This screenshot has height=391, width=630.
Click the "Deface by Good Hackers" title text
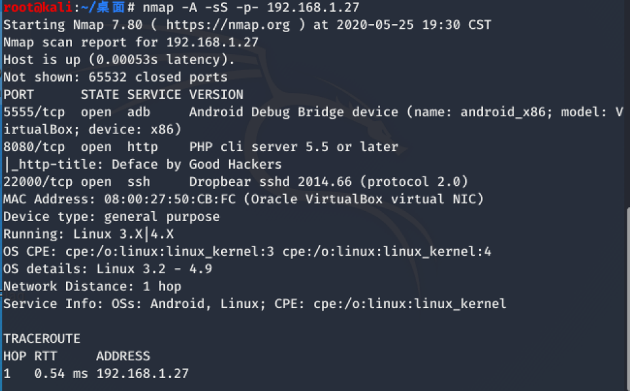pyautogui.click(x=197, y=165)
